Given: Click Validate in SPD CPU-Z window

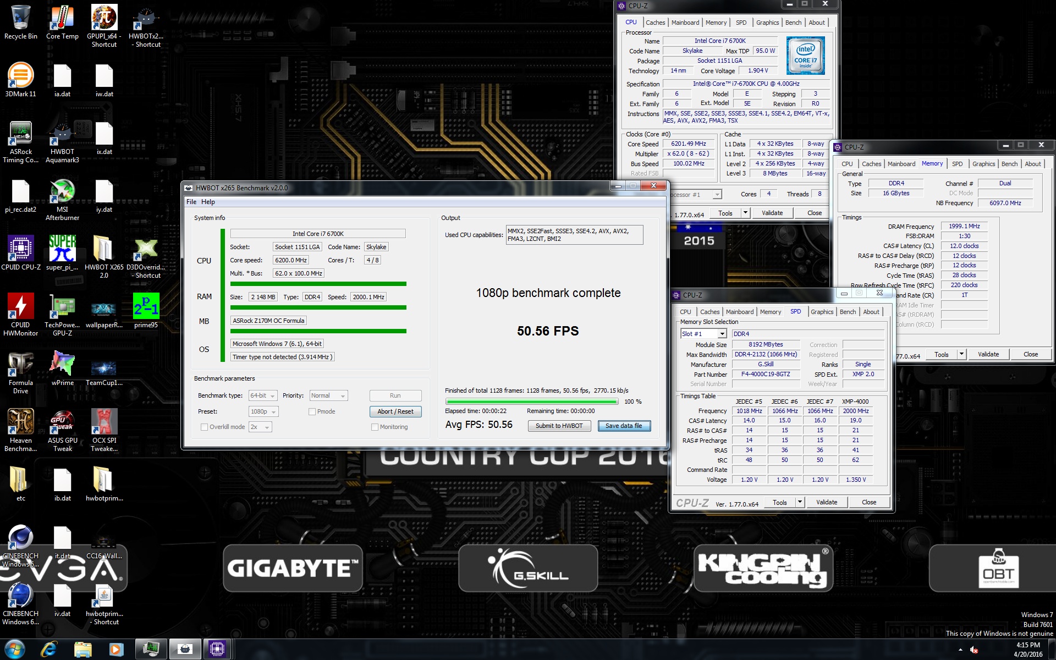Looking at the screenshot, I should click(x=827, y=502).
